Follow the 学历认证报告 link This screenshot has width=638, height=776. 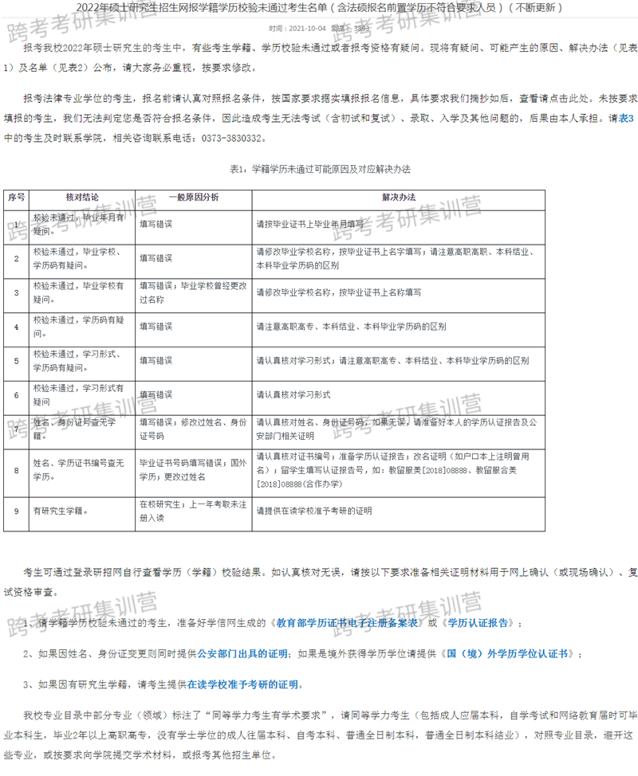tap(478, 623)
